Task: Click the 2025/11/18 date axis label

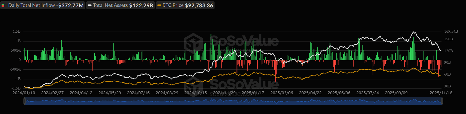Action: (441, 93)
